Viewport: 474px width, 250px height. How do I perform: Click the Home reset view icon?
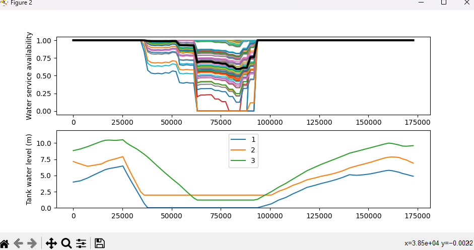4,243
